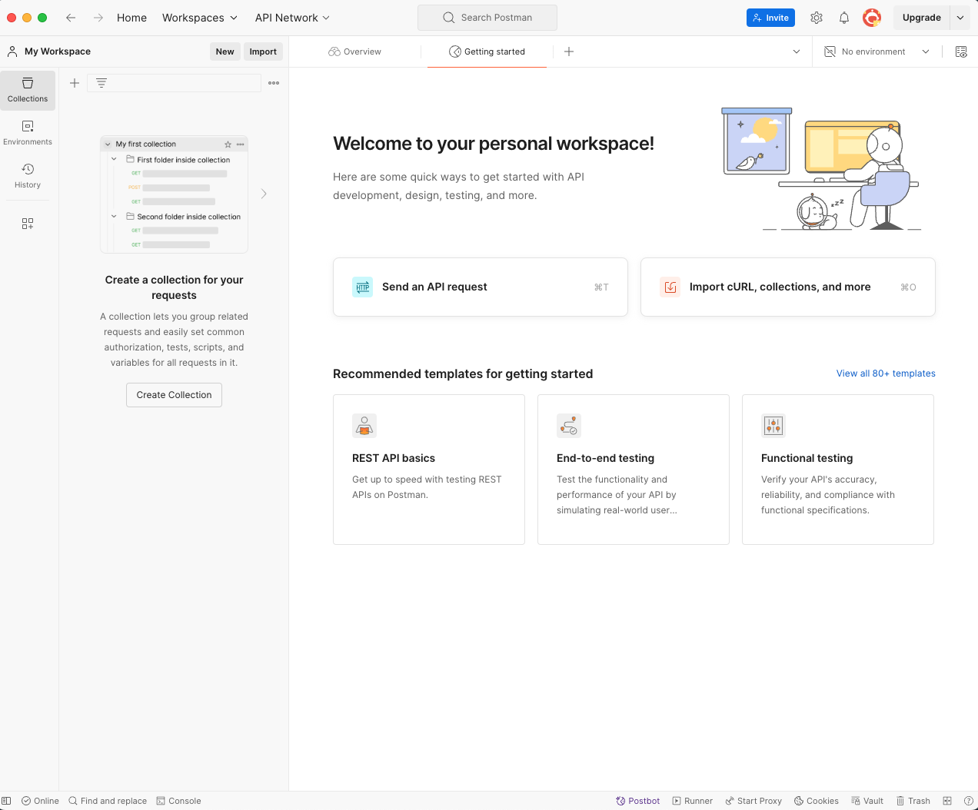Screen dimensions: 978x810
Task: Open the History sidebar panel
Action: click(28, 176)
